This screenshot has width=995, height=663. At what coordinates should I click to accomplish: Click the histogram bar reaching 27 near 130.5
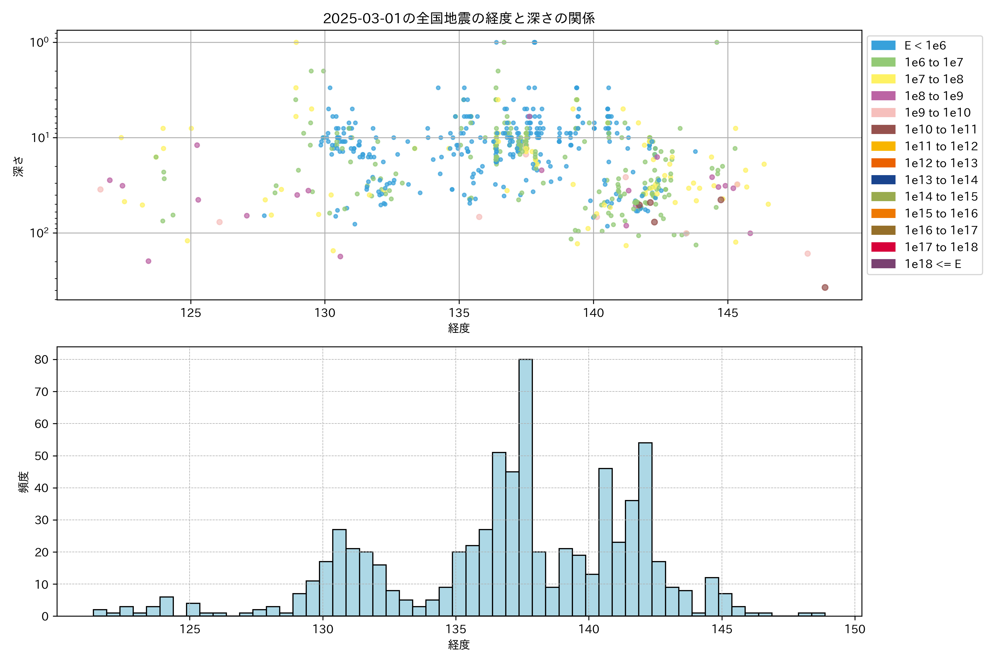coord(339,573)
